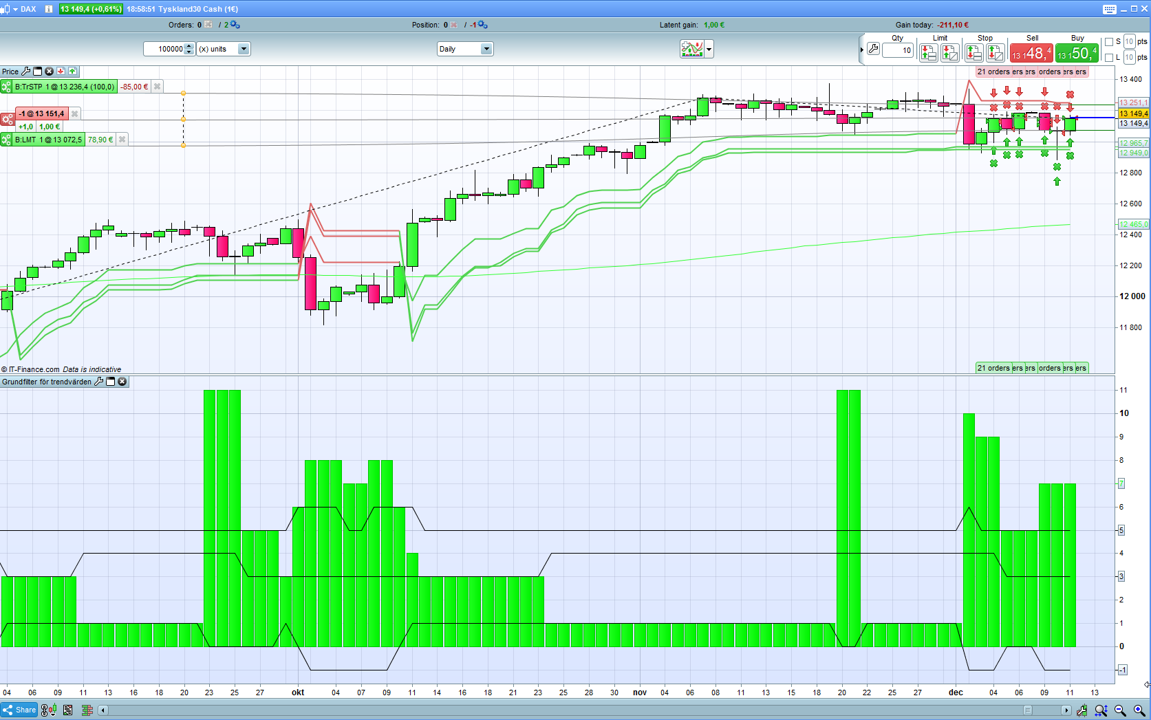
Task: Click the horizontal scrollbar thumb
Action: (1028, 710)
